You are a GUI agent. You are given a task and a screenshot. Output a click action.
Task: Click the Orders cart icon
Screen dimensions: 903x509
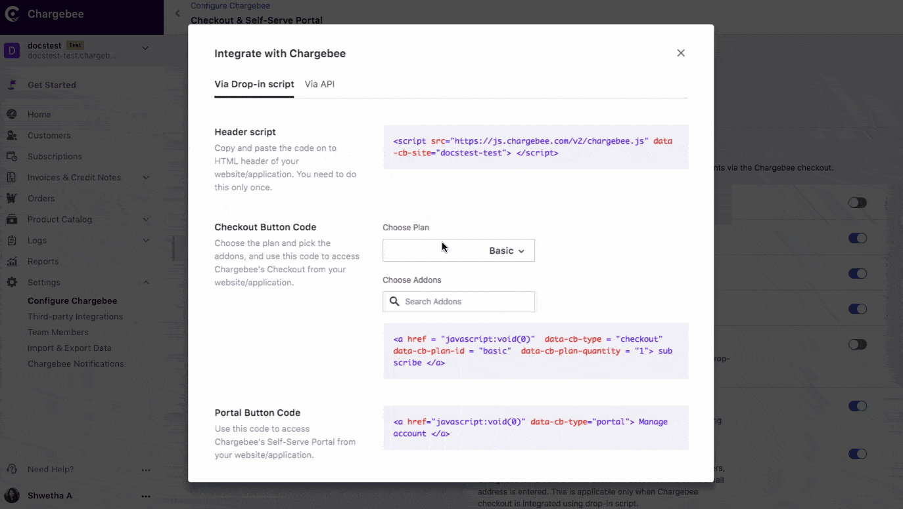coord(12,198)
